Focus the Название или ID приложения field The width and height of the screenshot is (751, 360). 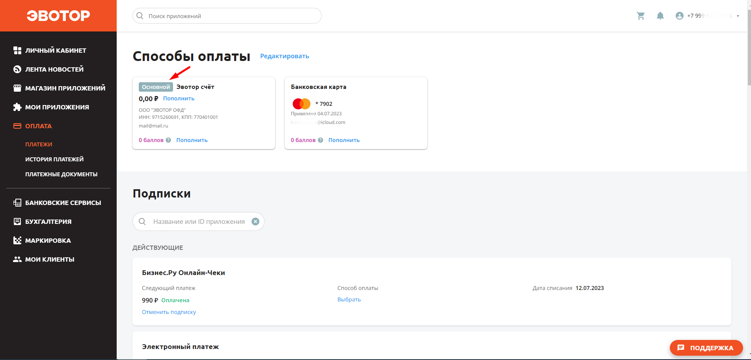click(x=198, y=222)
